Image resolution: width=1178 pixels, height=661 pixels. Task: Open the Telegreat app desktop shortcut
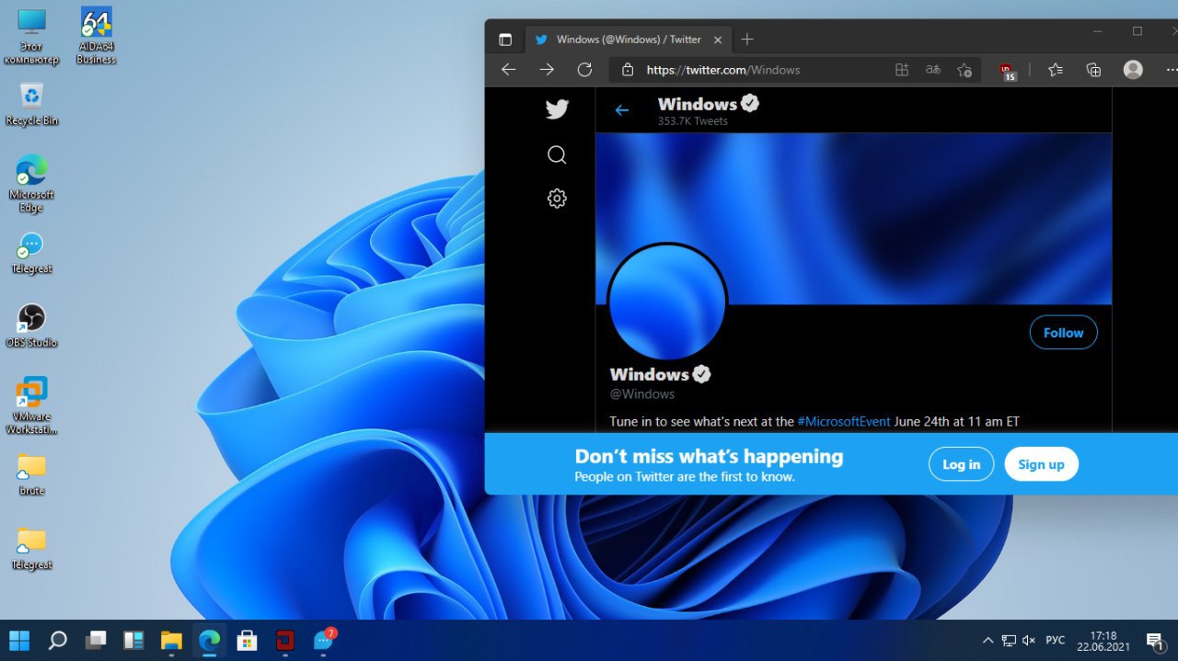coord(31,252)
